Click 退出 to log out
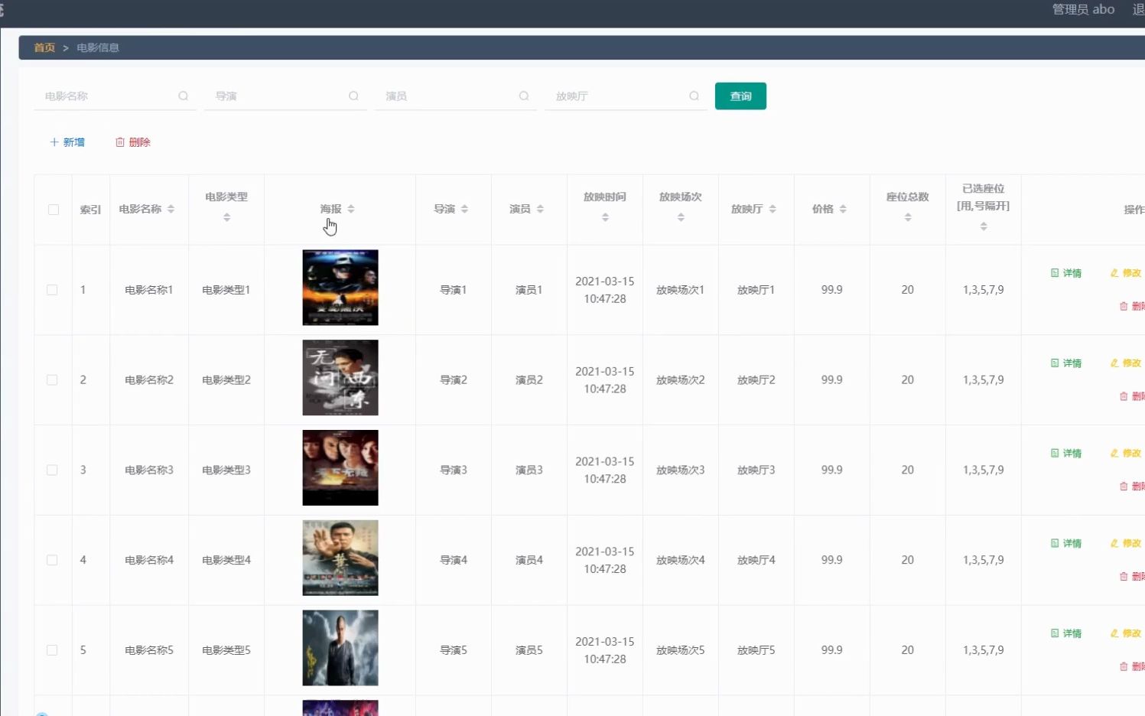Screen dimensions: 1145x716 pyautogui.click(x=1137, y=9)
